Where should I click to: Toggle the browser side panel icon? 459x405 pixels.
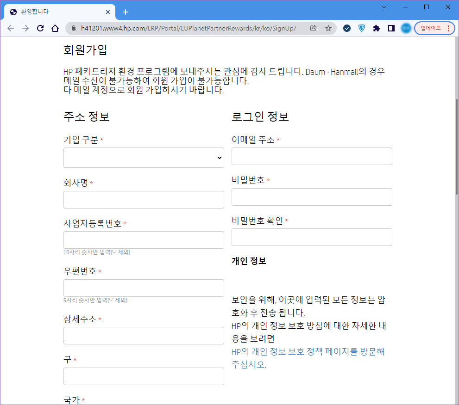[391, 28]
